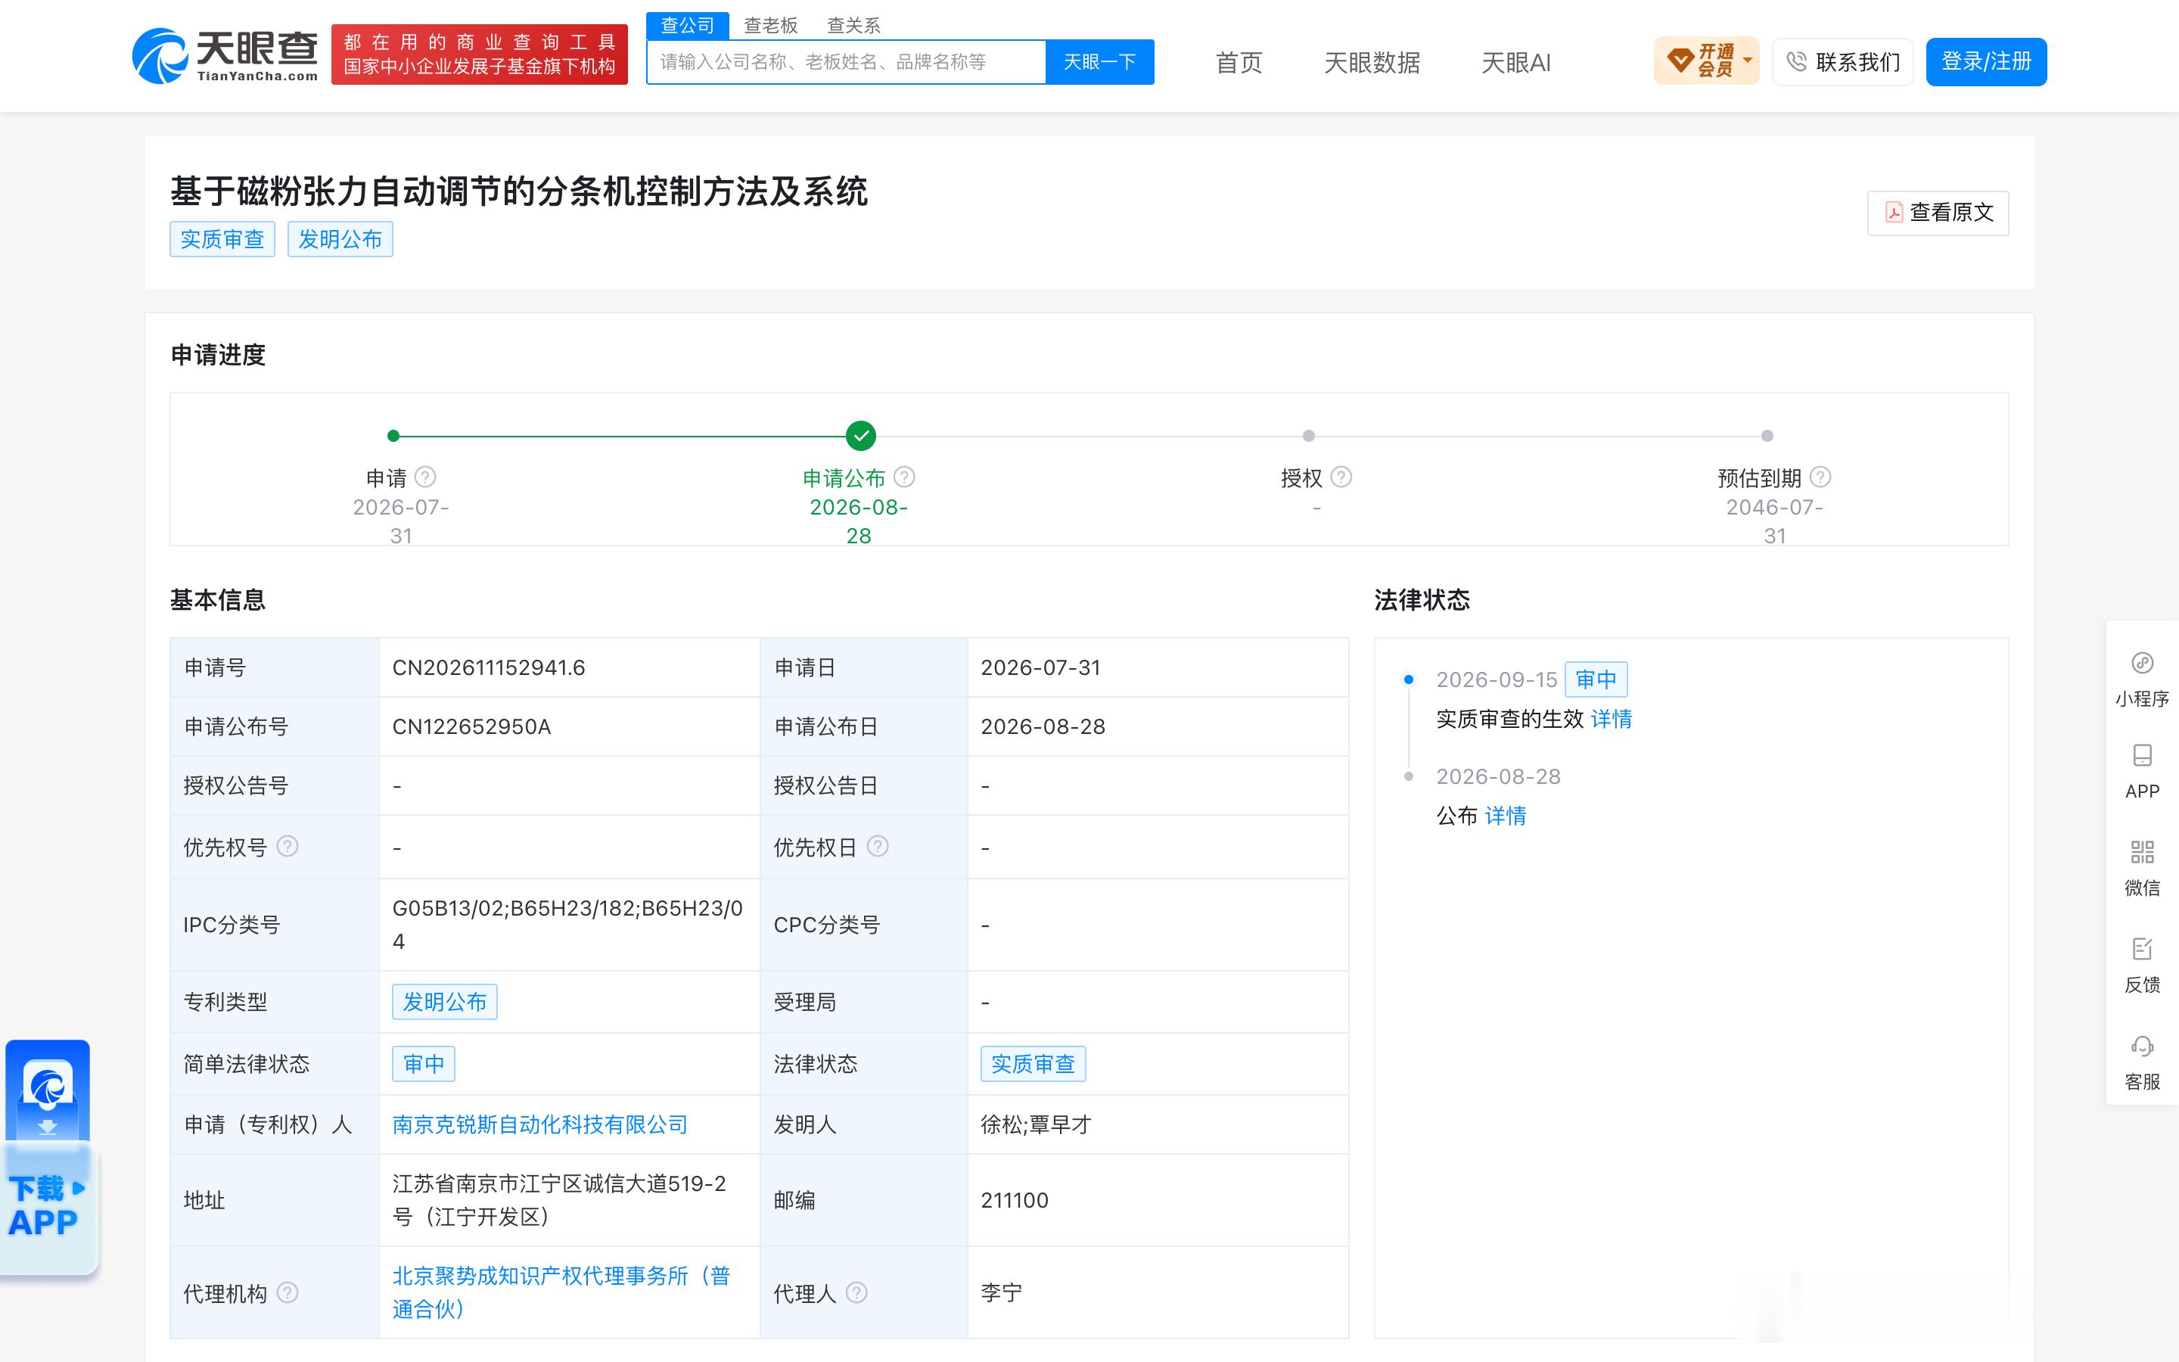2179x1362 pixels.
Task: Select the 查公司 search tab
Action: point(688,25)
